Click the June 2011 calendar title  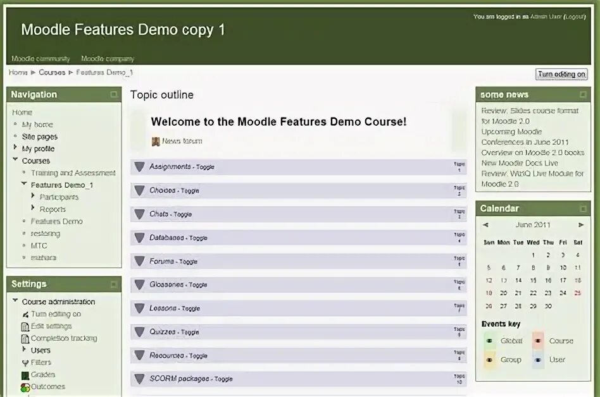tap(533, 225)
